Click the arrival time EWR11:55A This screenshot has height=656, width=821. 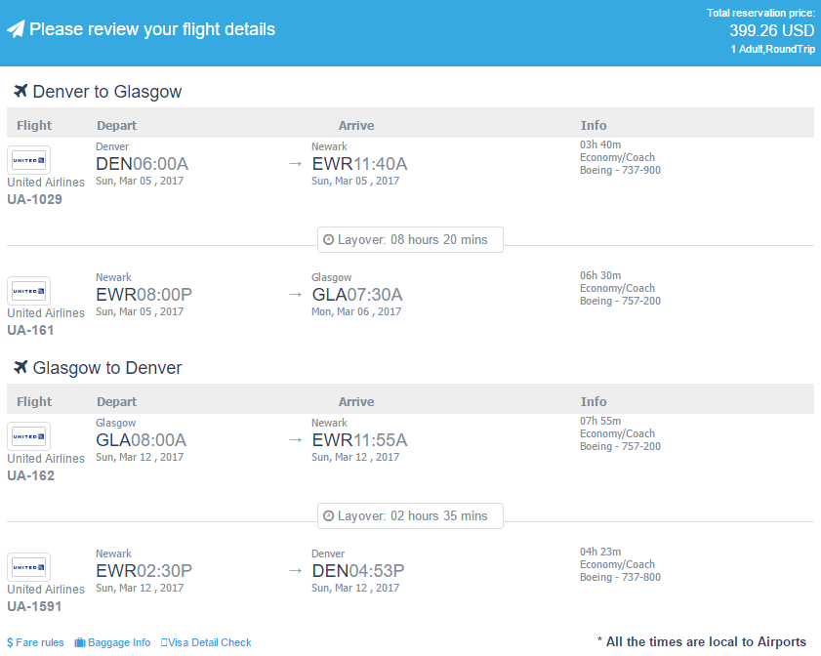click(x=359, y=440)
